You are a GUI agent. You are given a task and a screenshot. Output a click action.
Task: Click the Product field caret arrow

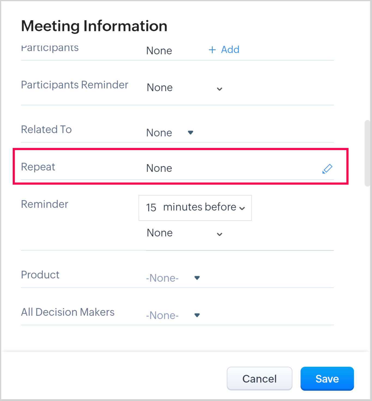coord(197,278)
